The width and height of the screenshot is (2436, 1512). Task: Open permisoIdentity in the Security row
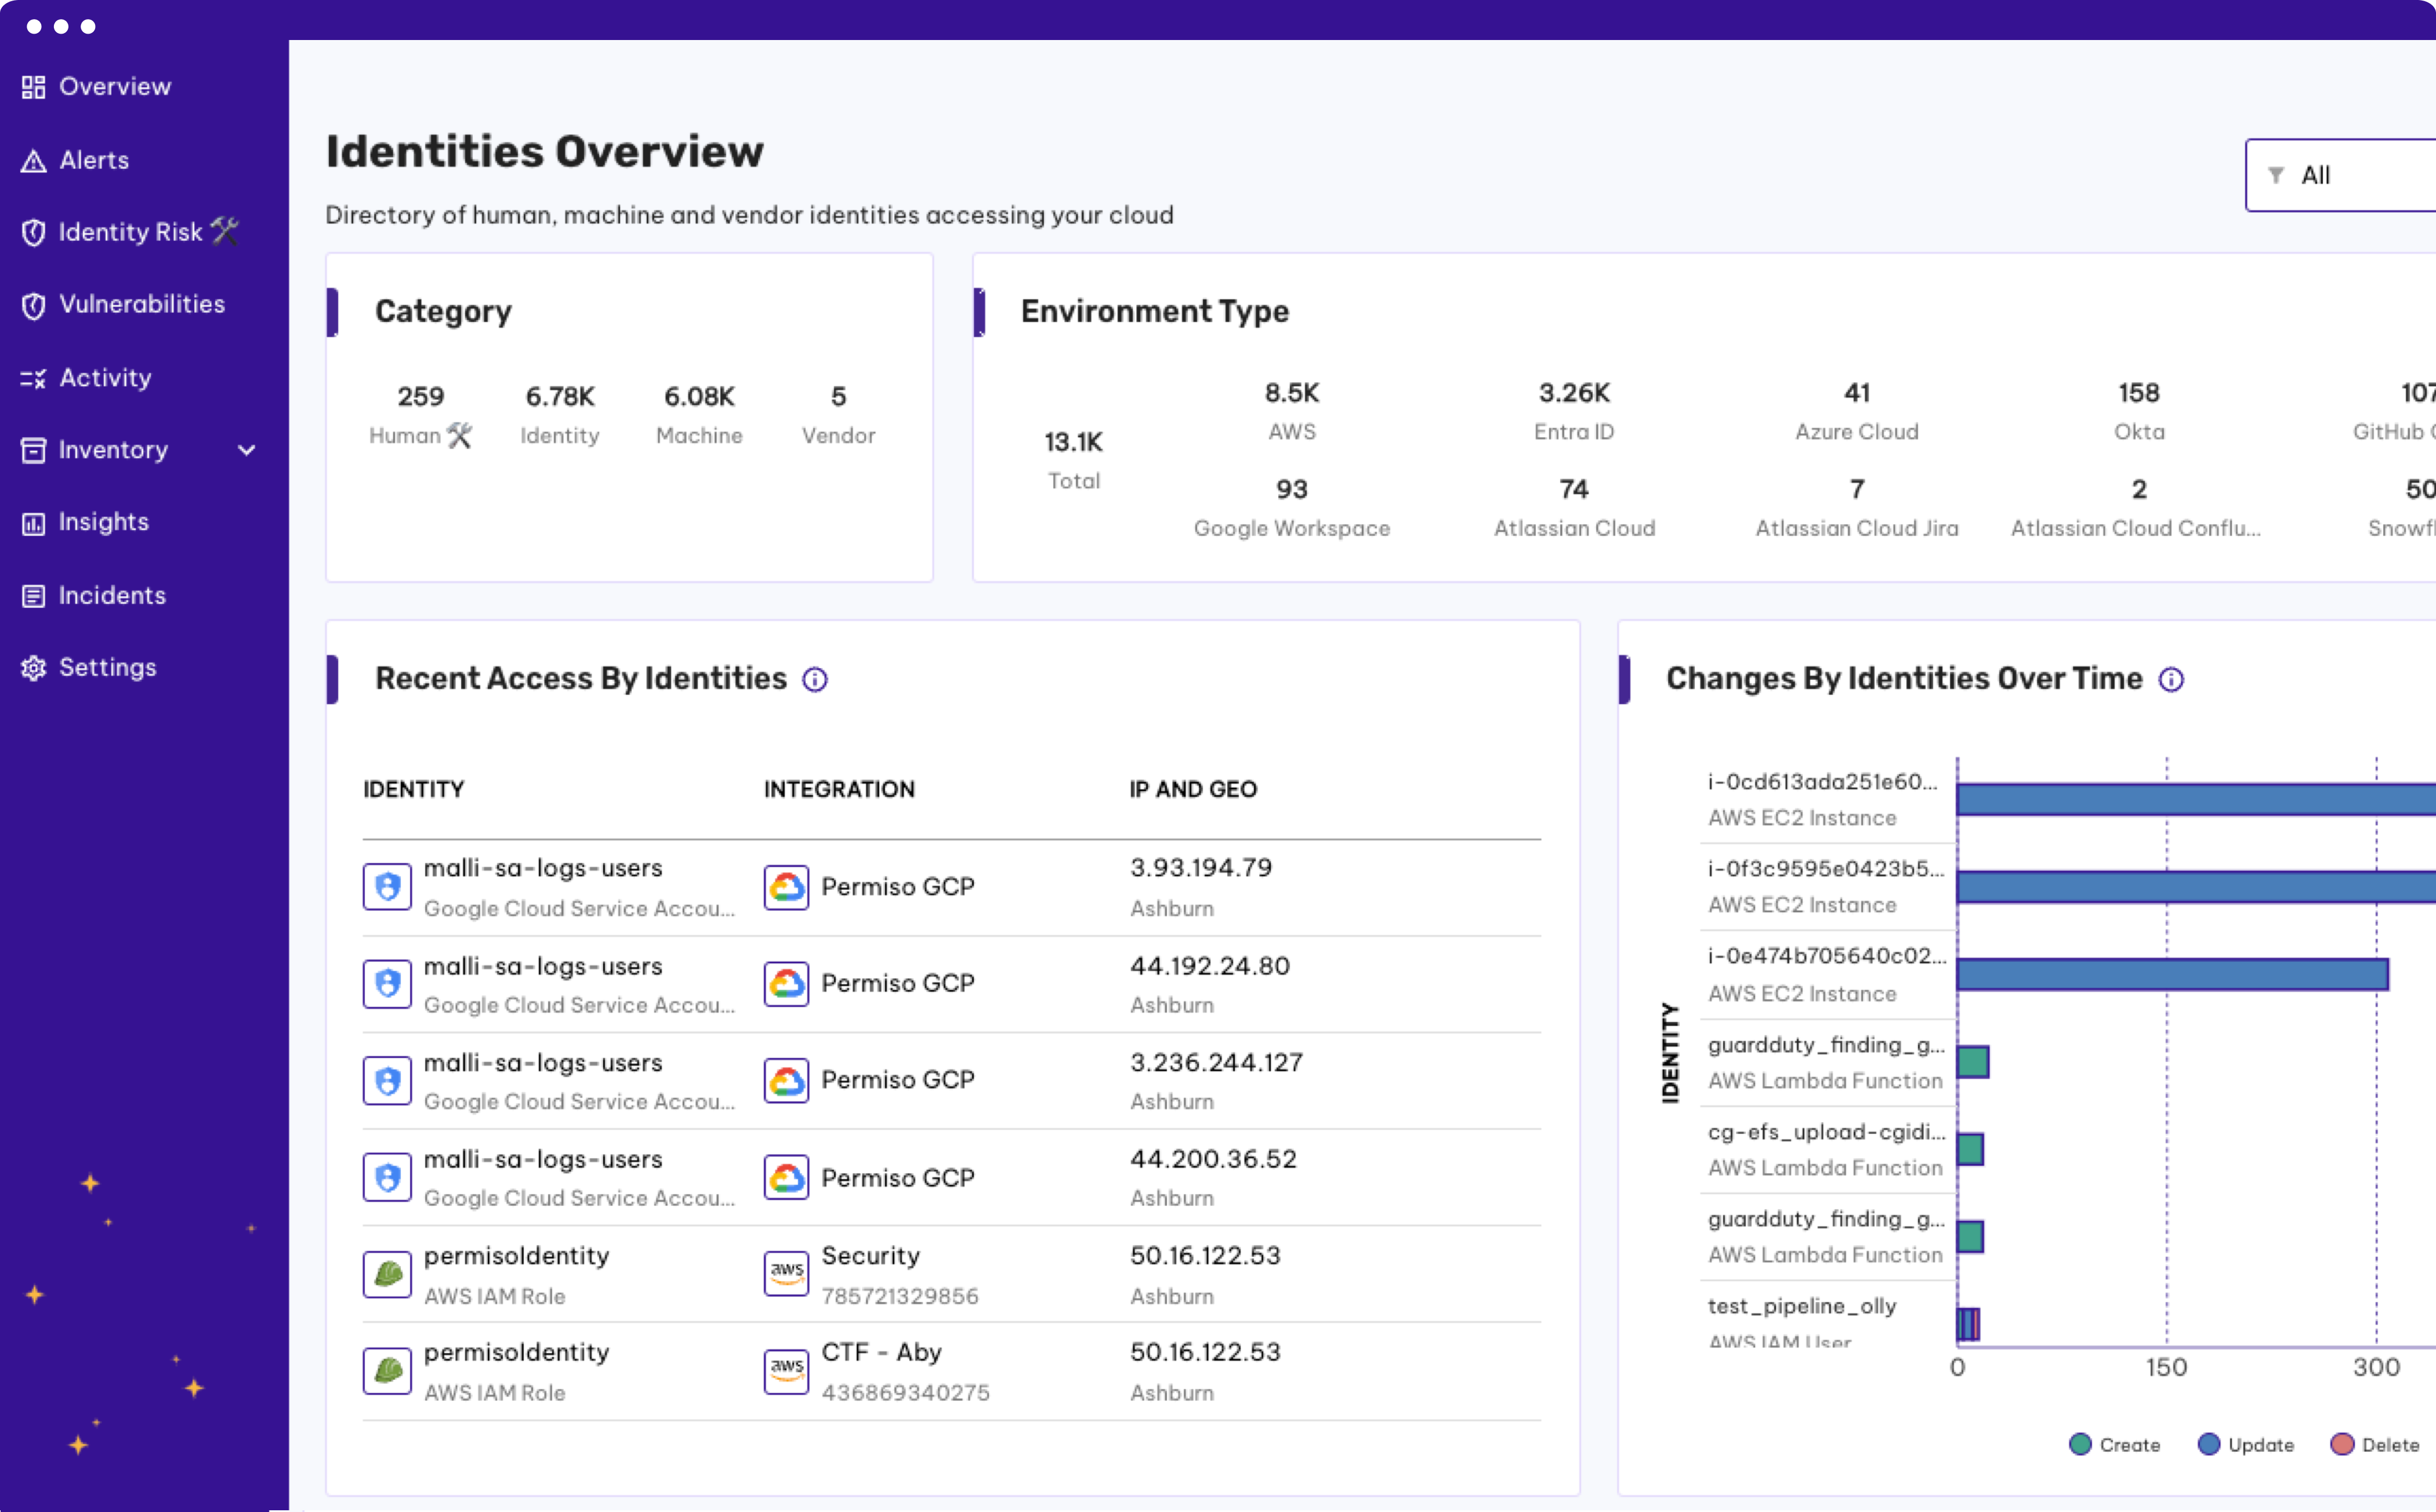pyautogui.click(x=516, y=1256)
